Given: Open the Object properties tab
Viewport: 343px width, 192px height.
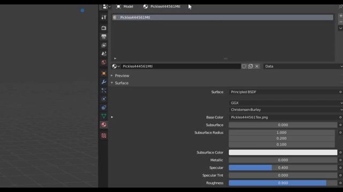Looking at the screenshot, I should (103, 73).
